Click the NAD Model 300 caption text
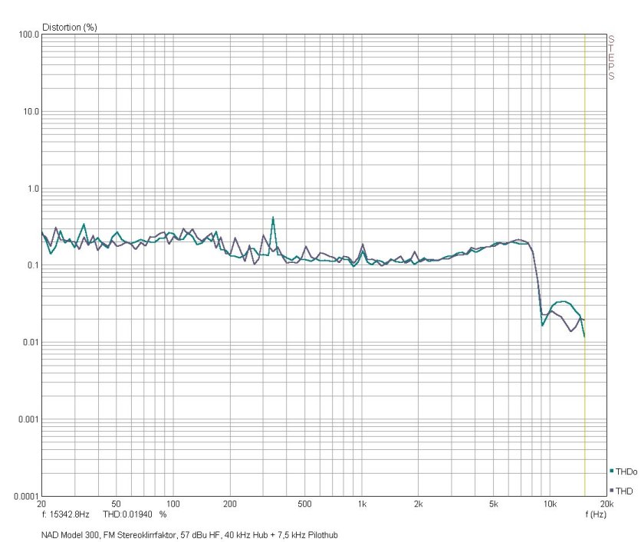Image resolution: width=641 pixels, height=542 pixels. [189, 535]
